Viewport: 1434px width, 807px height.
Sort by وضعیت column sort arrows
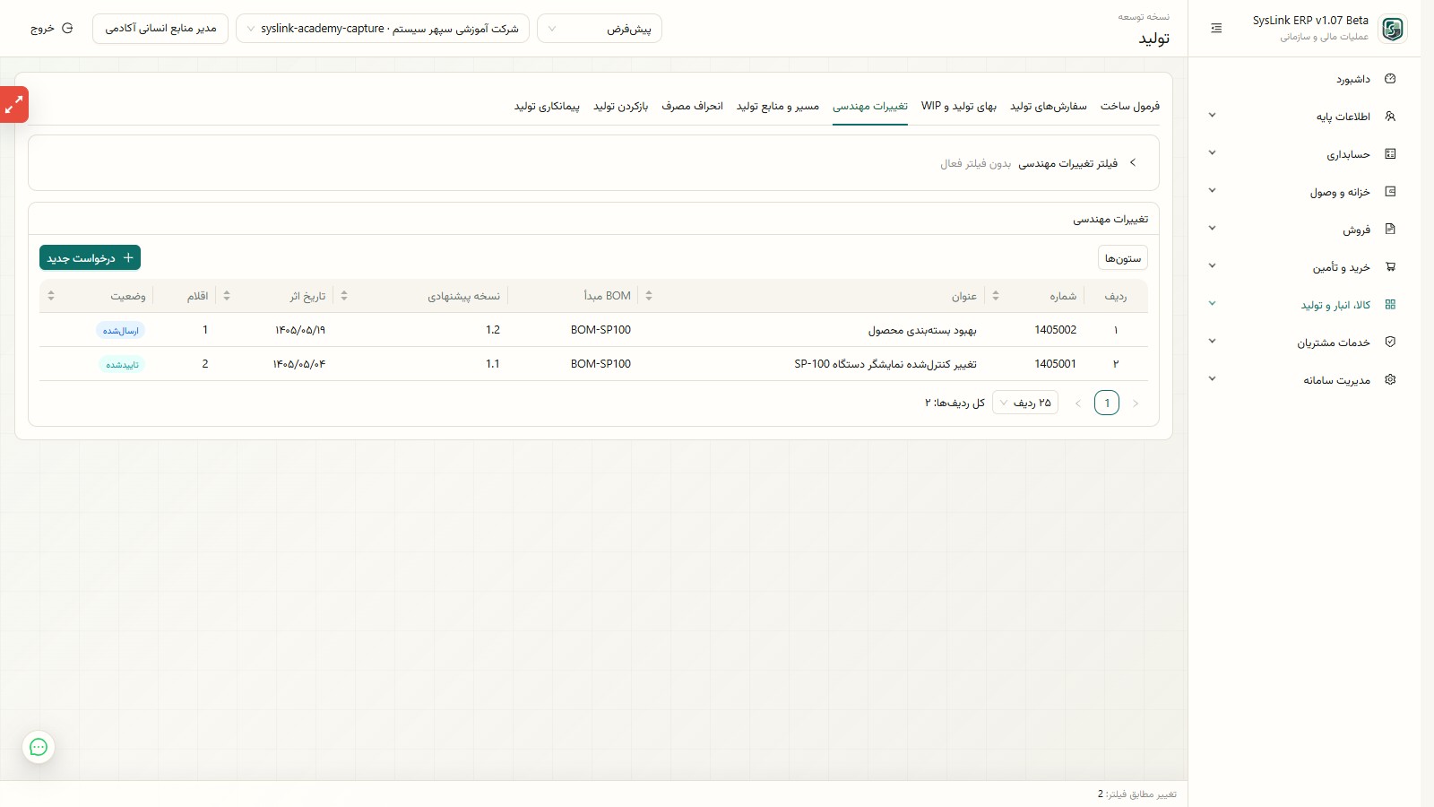point(51,296)
